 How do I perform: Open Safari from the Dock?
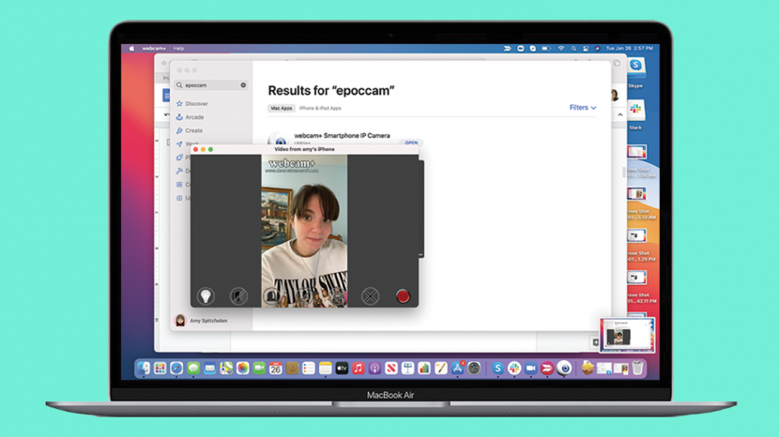[x=176, y=368]
